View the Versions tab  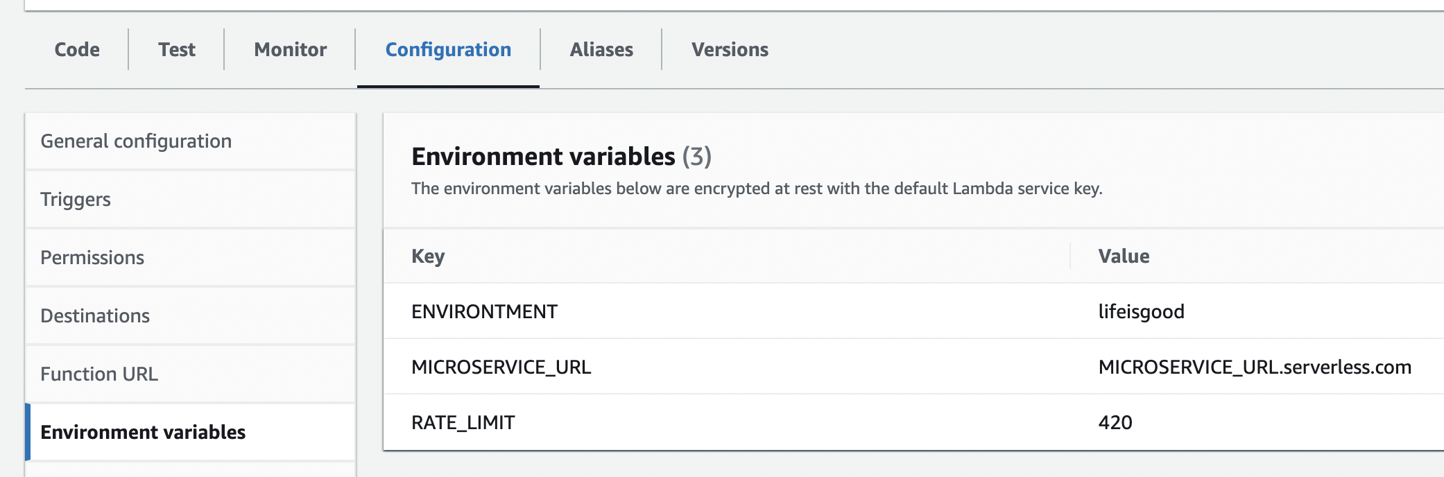(x=730, y=50)
